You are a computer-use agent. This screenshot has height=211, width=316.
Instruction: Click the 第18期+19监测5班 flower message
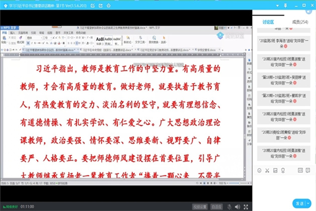[283, 80]
